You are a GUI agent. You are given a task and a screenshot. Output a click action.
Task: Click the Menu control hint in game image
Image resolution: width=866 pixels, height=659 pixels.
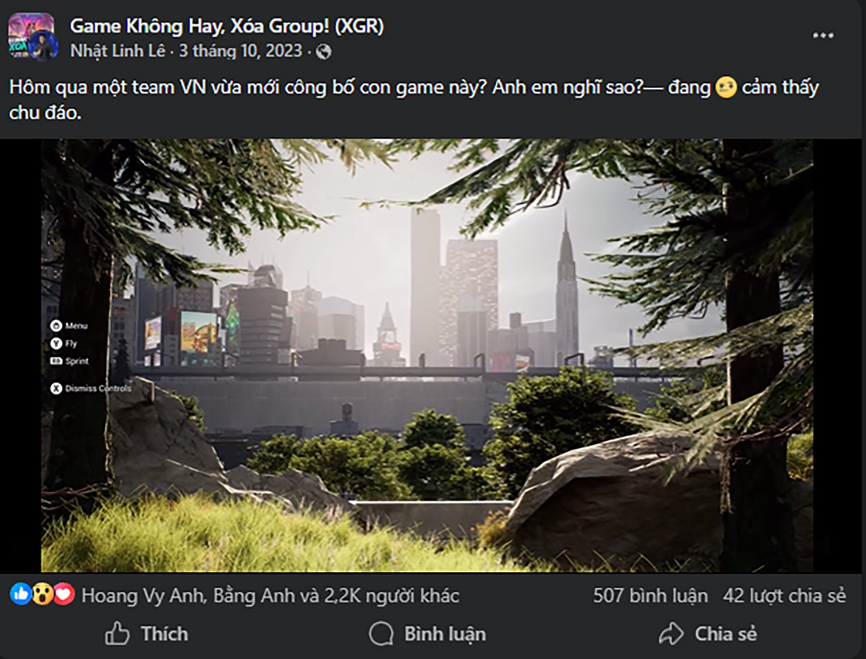pyautogui.click(x=69, y=326)
